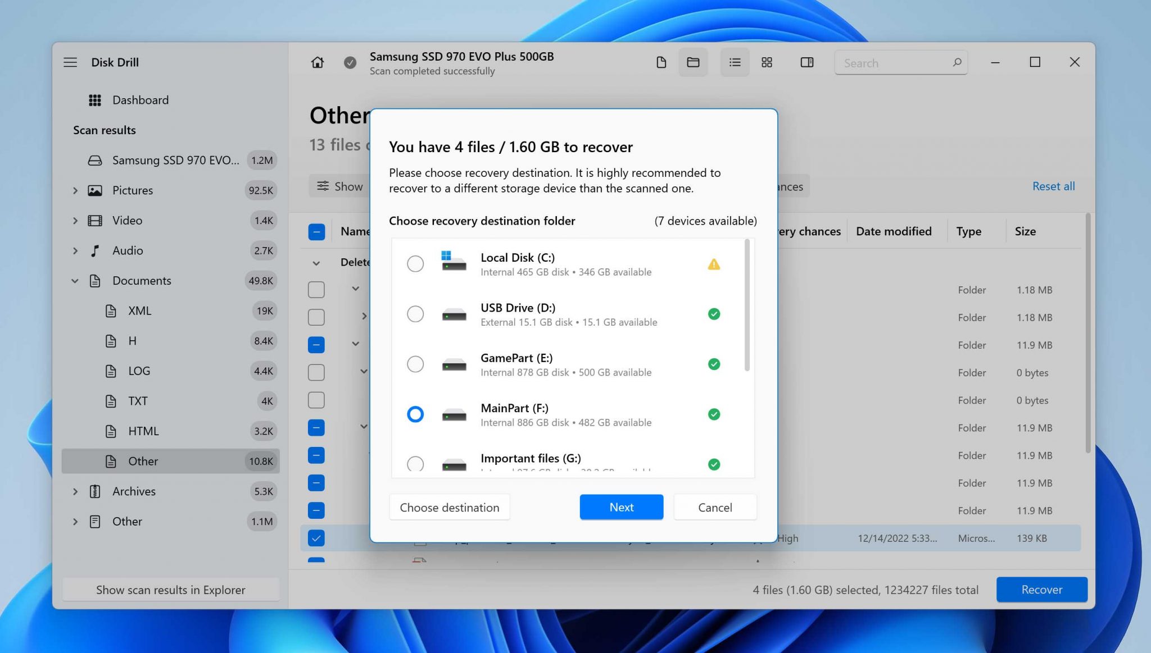Click the Search input field
Screen dimensions: 1151x653
pos(894,63)
